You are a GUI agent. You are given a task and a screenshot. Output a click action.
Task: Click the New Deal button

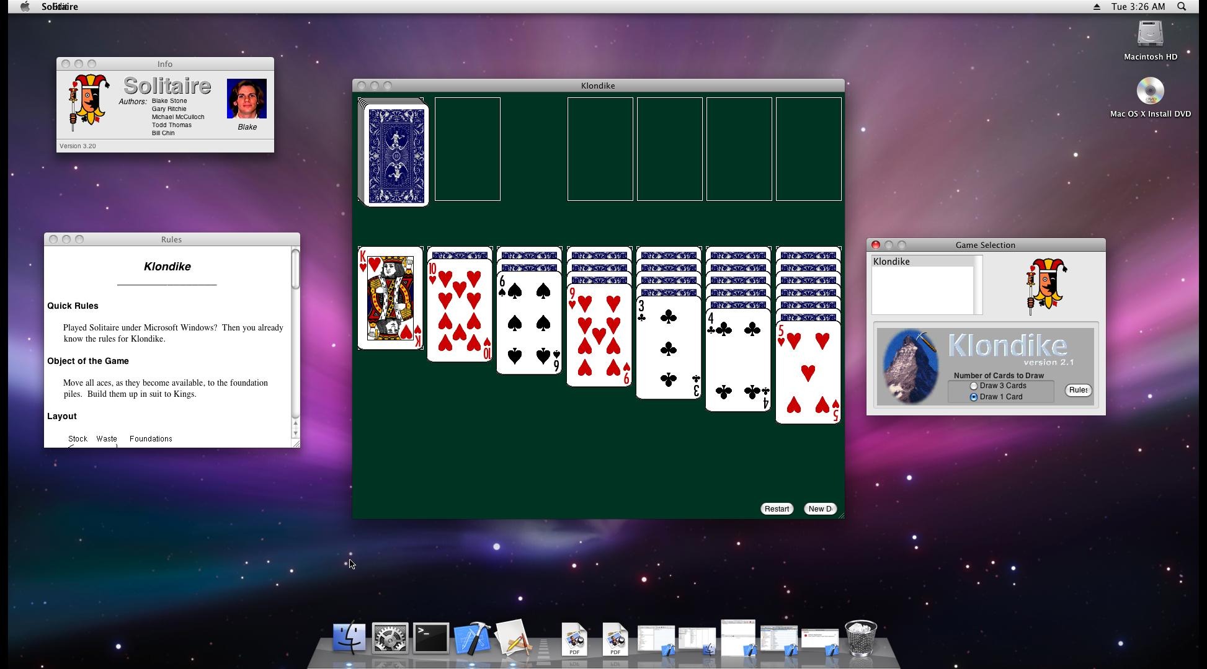point(820,509)
